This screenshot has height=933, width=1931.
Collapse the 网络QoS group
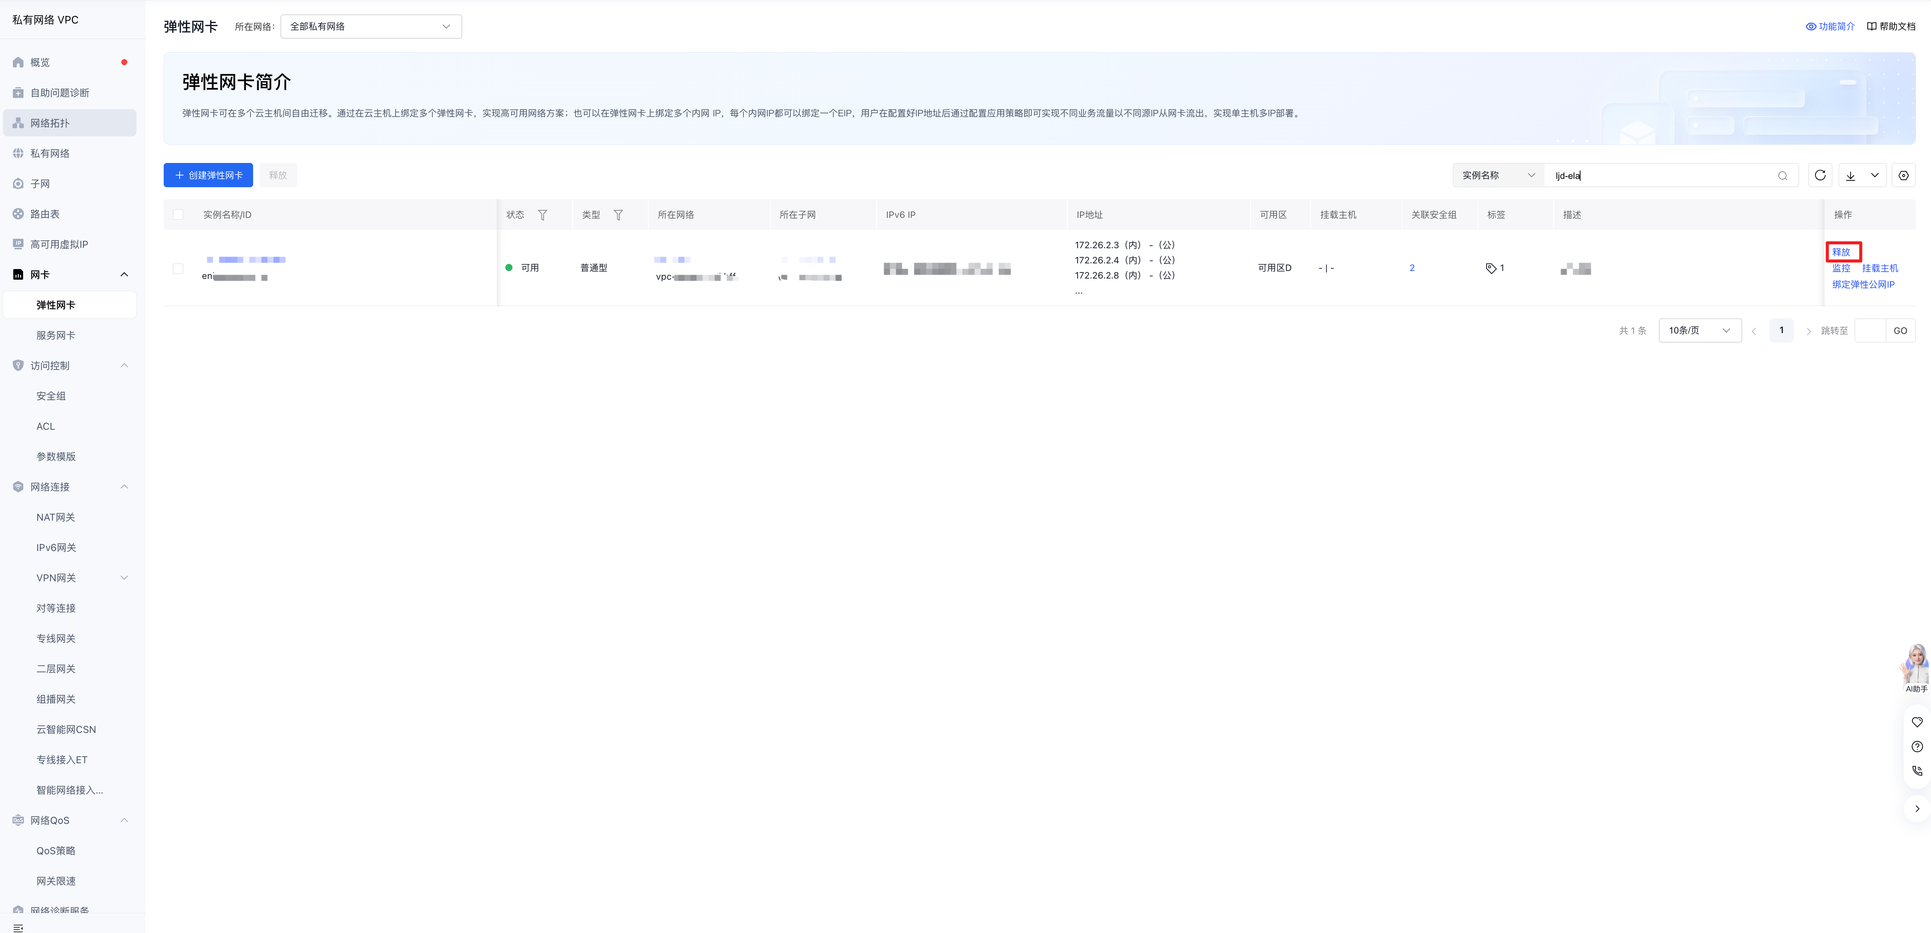124,820
